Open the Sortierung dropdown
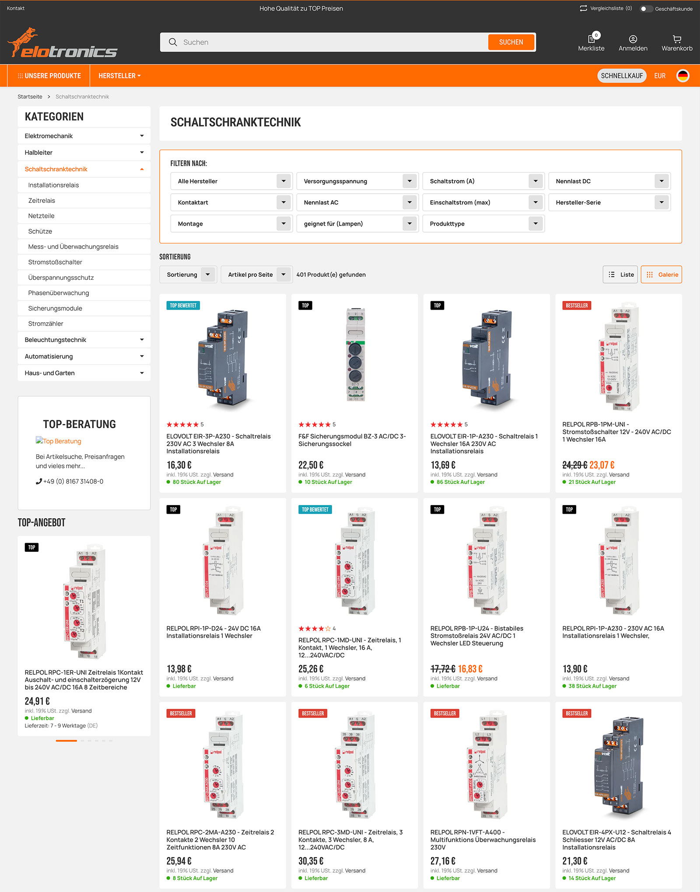 [188, 275]
